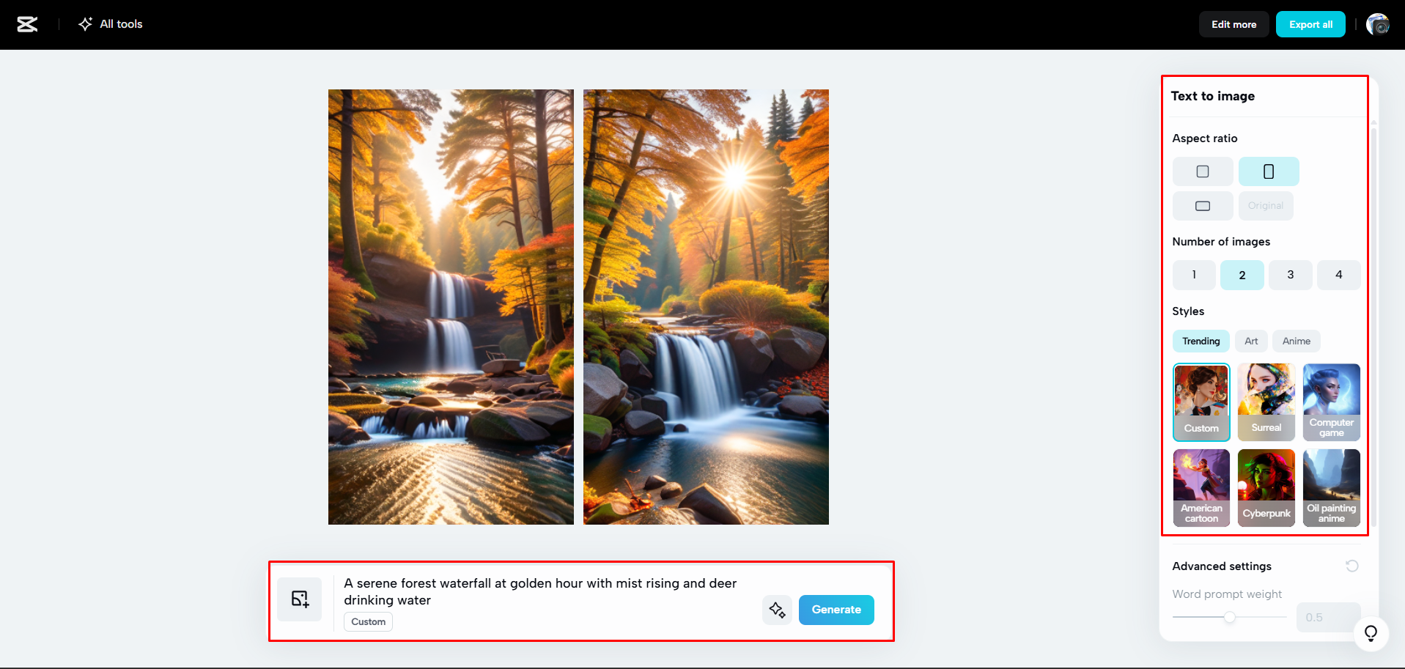Open All tools menu

click(x=110, y=23)
